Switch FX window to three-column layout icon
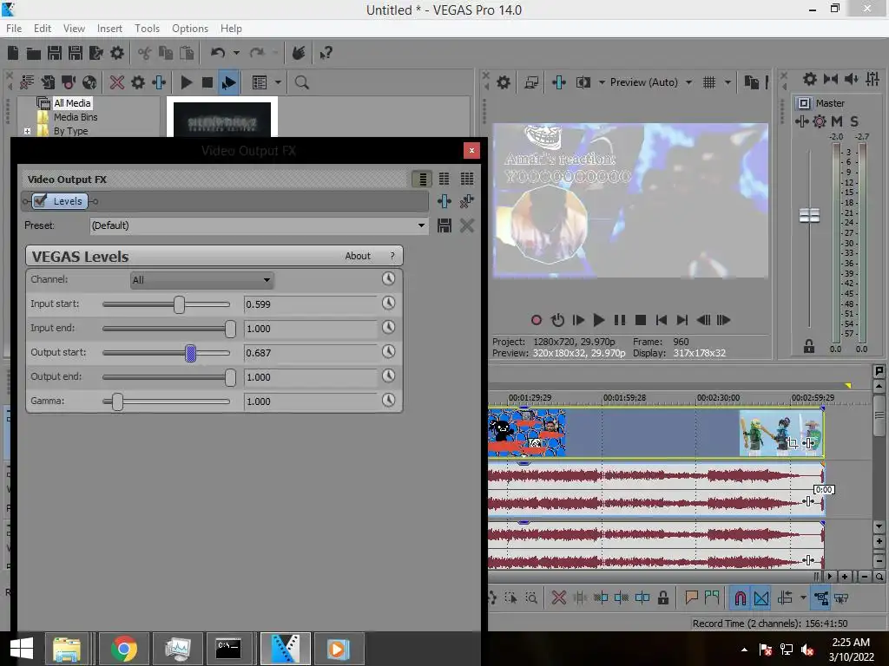The width and height of the screenshot is (889, 666). (x=466, y=179)
